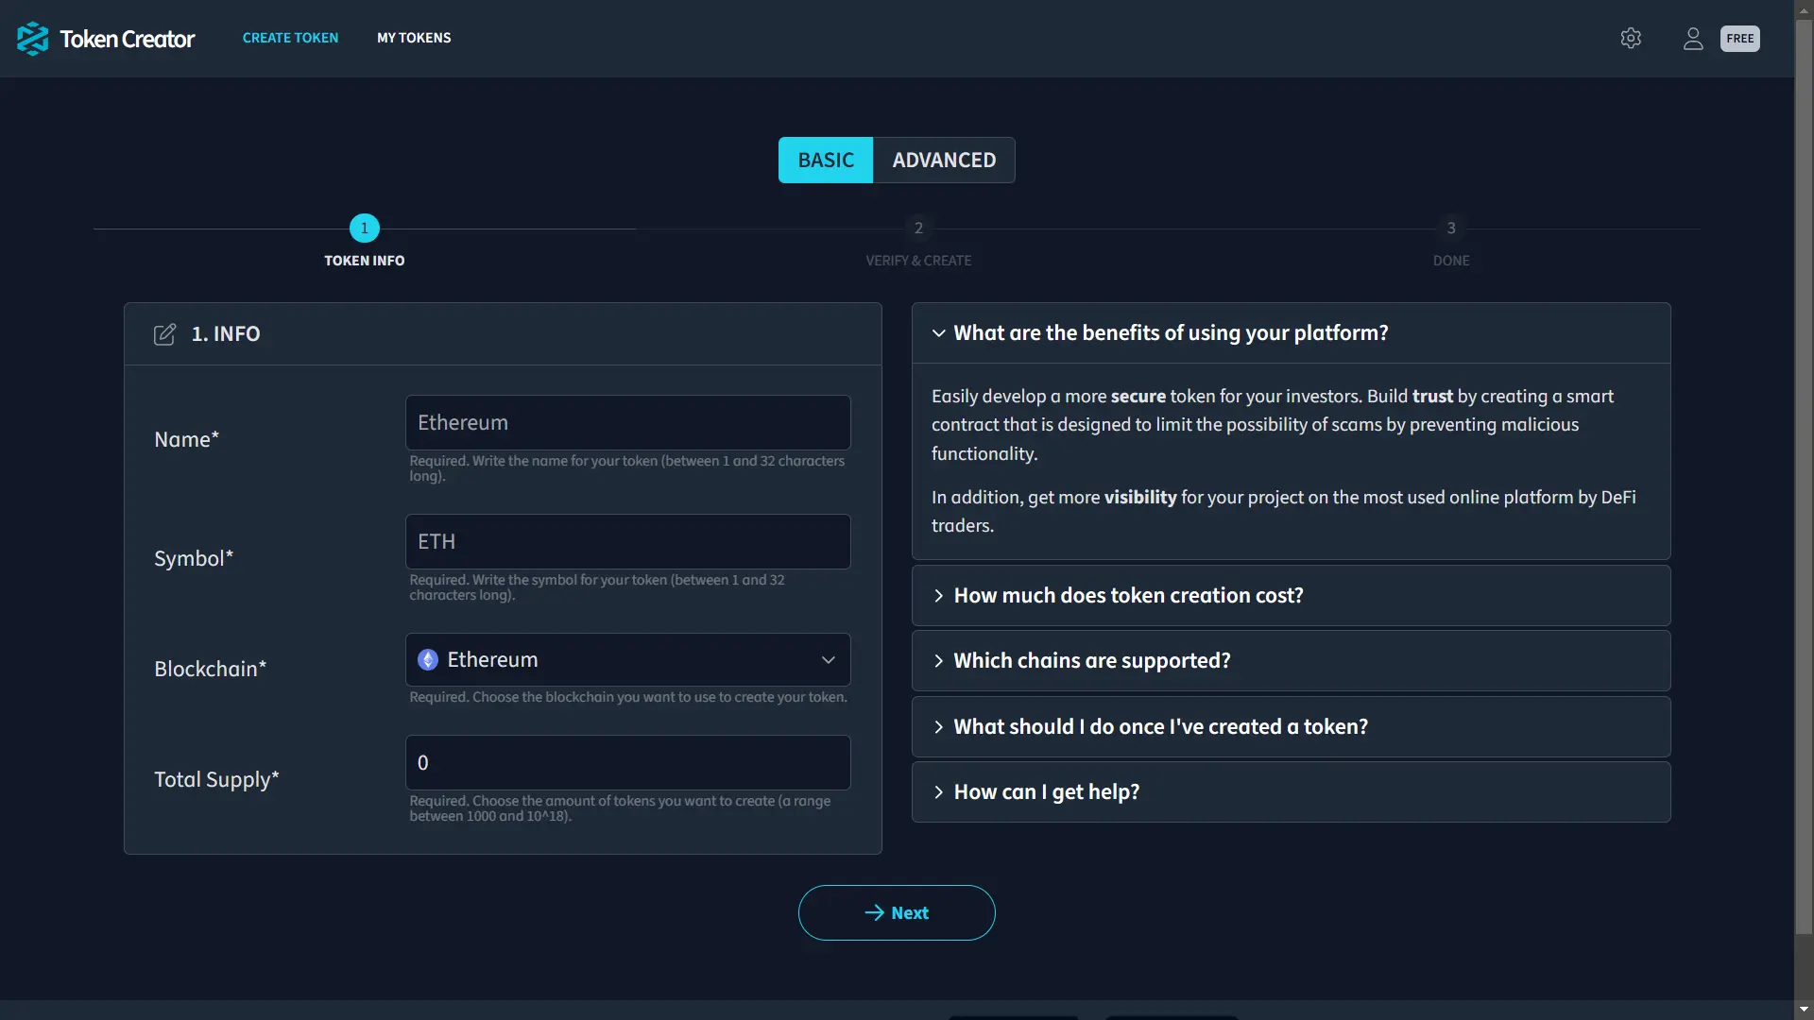This screenshot has height=1020, width=1814.
Task: Click the CREATE TOKEN navigation menu item
Action: pyautogui.click(x=290, y=38)
